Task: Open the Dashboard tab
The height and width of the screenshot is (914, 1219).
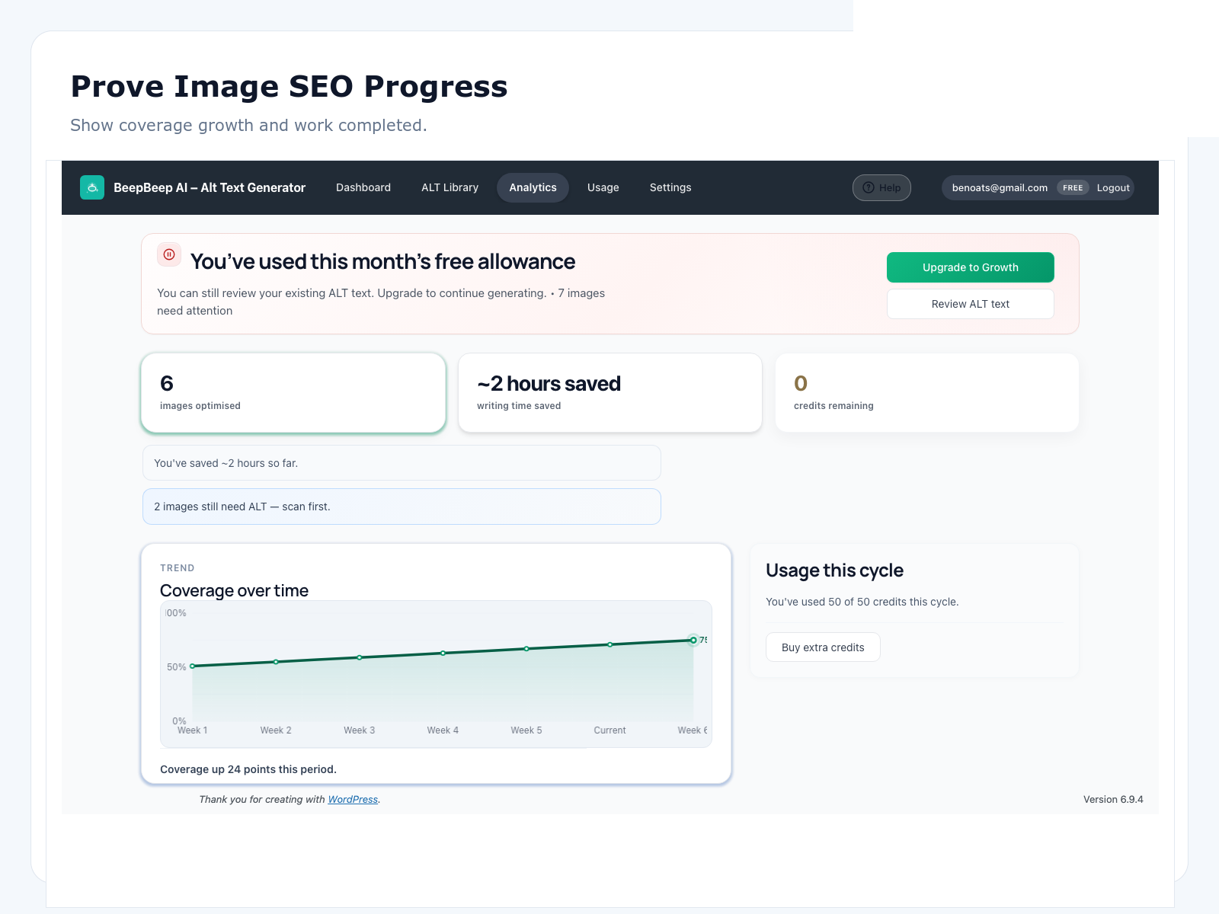Action: (x=363, y=187)
